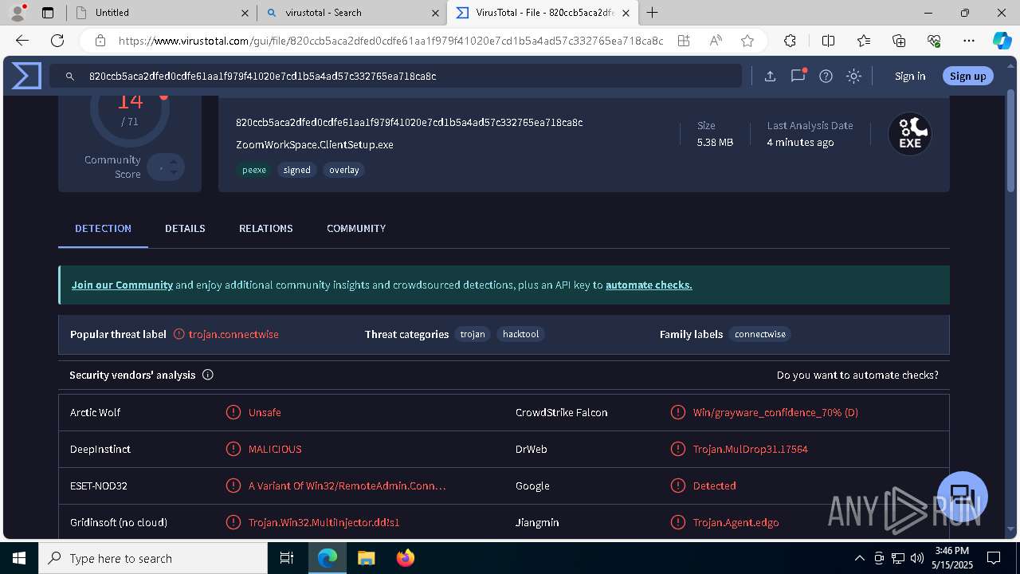Click taskbar Type here to search box
The height and width of the screenshot is (574, 1020).
click(153, 558)
